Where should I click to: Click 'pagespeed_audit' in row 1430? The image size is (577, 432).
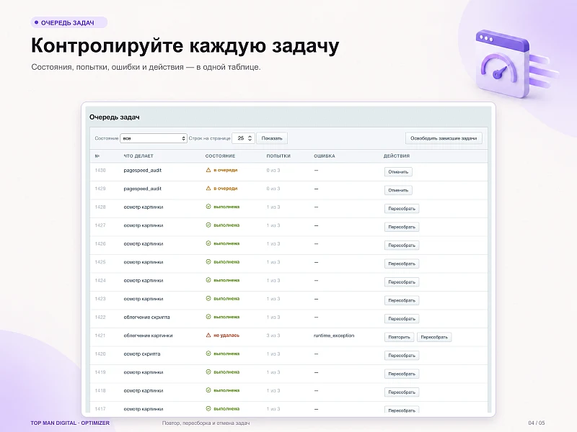(x=142, y=170)
